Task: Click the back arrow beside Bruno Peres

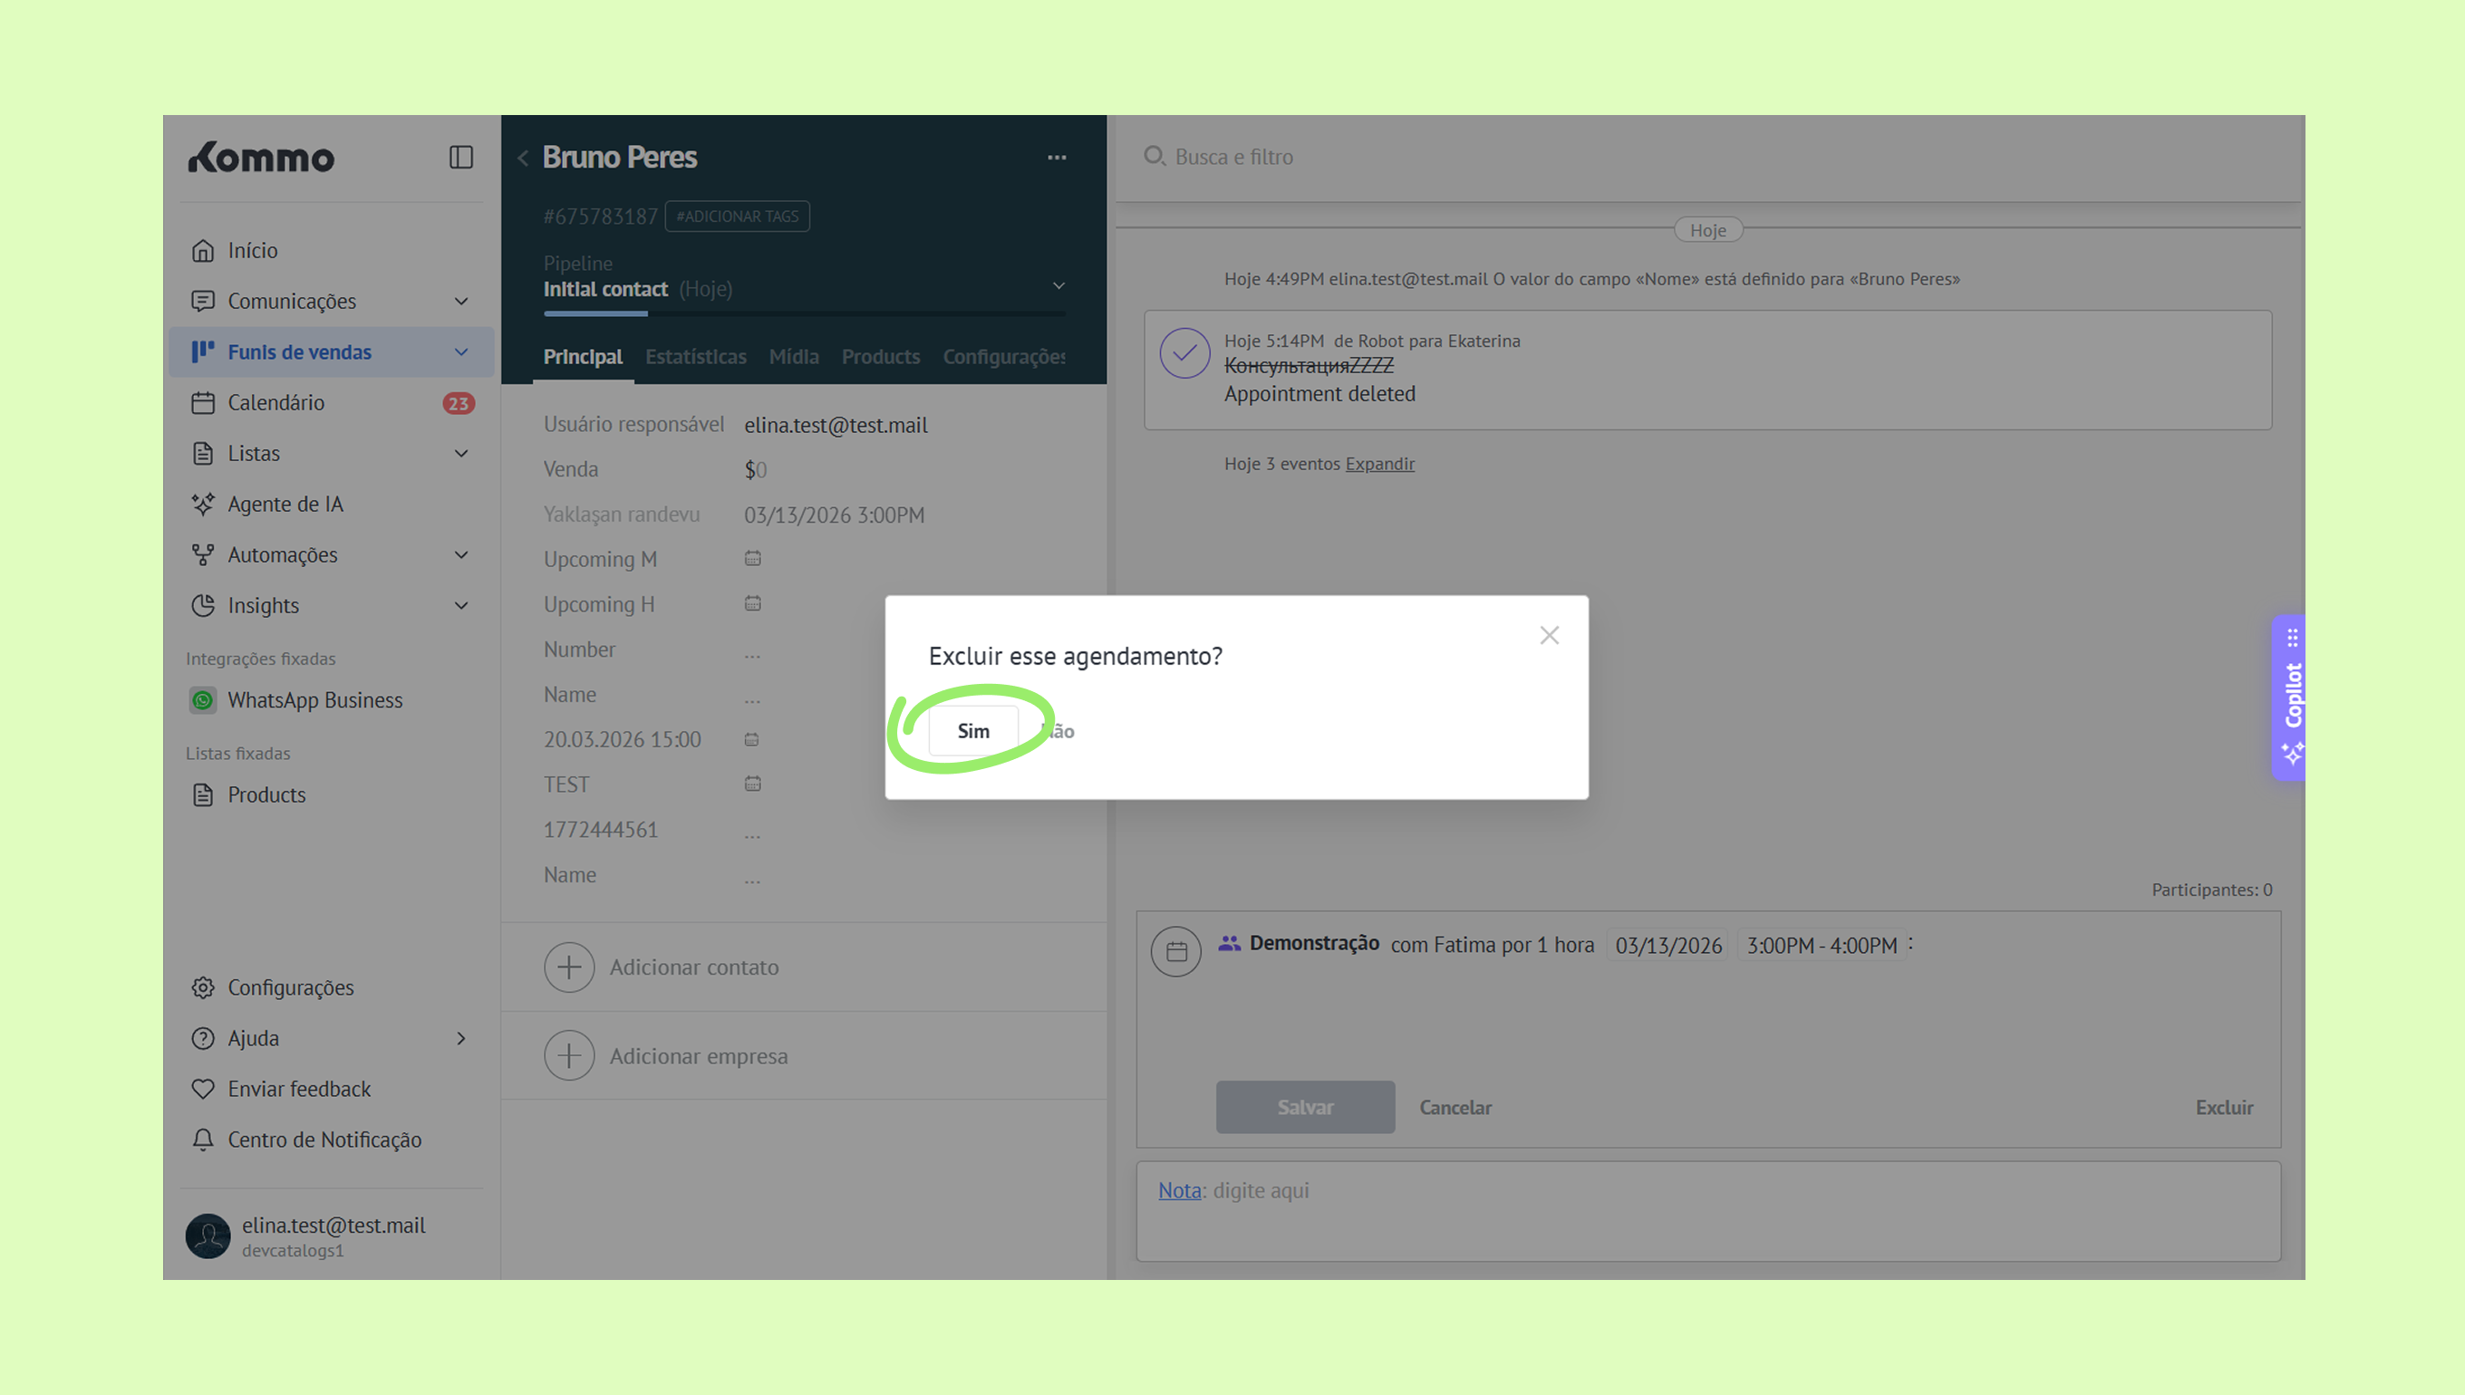Action: tap(523, 159)
